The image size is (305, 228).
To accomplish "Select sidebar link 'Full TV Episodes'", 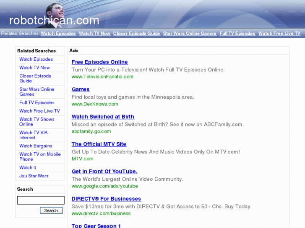I will click(37, 102).
